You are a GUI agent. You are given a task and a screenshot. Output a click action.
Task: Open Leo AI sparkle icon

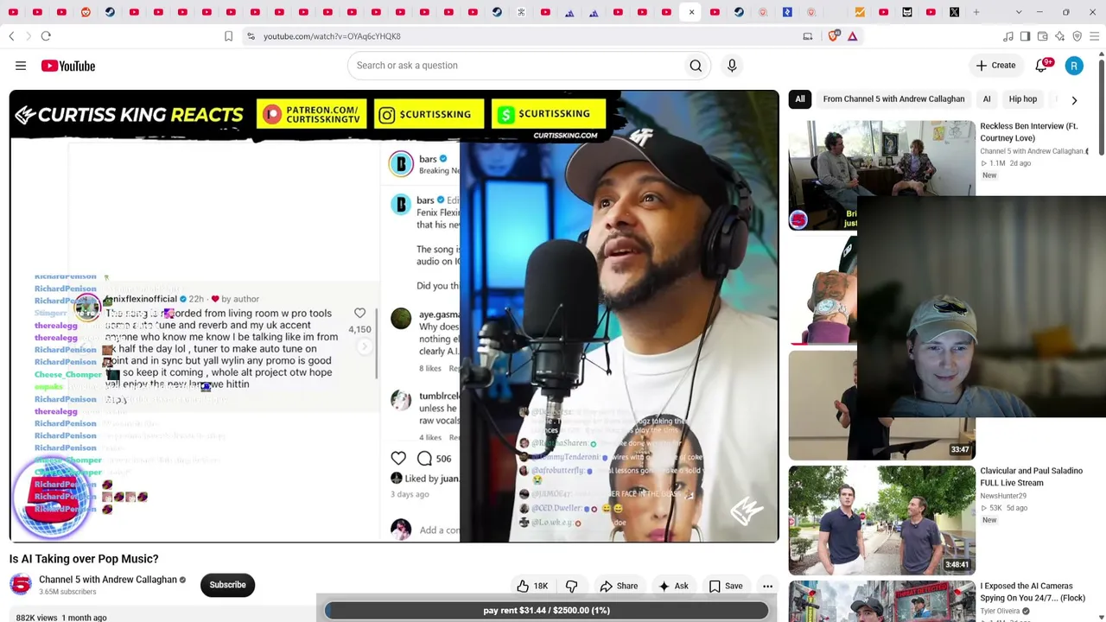click(1059, 36)
